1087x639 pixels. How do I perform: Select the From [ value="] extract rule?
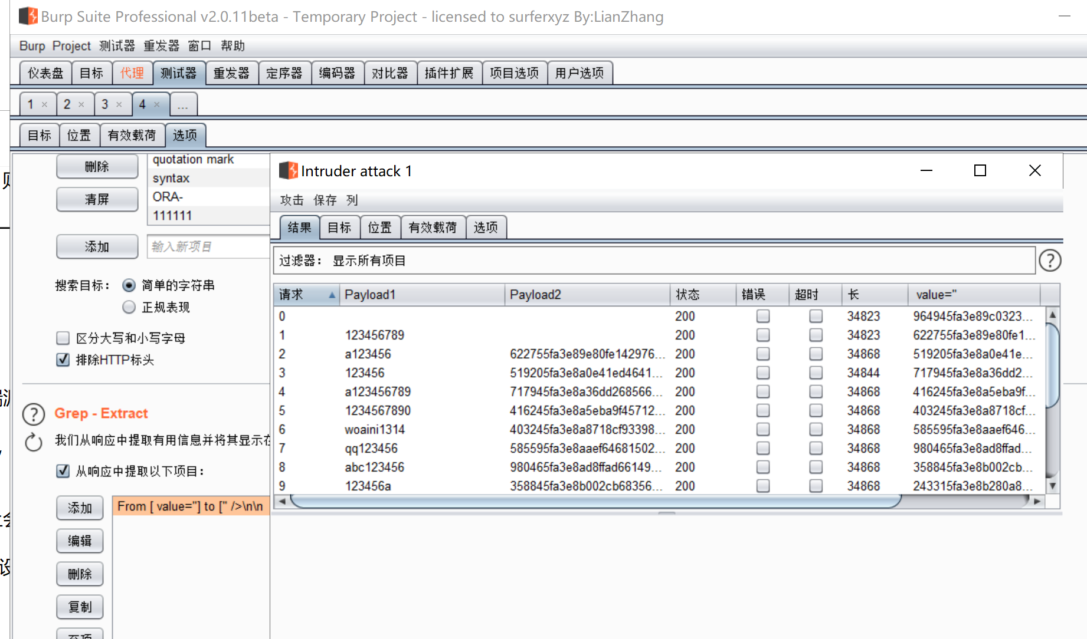[x=191, y=506]
